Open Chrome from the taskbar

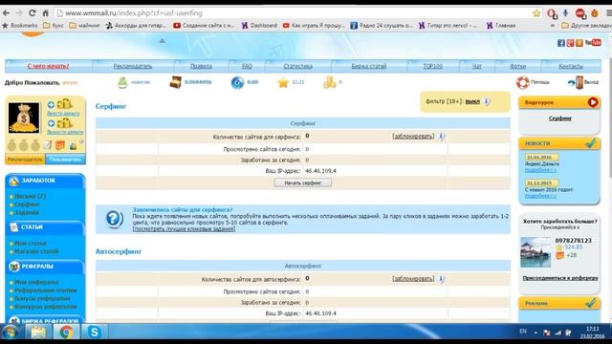(66, 333)
